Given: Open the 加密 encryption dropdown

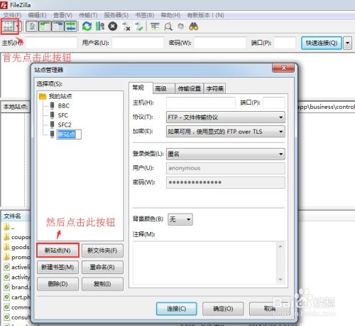Looking at the screenshot, I should (226, 132).
